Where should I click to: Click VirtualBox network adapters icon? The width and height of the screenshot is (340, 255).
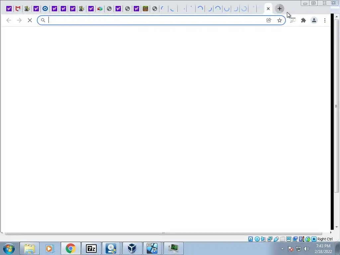(270, 239)
